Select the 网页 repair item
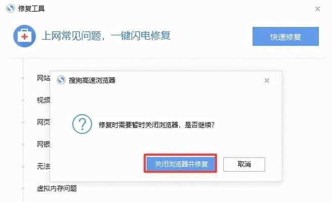This screenshot has width=332, height=202. pos(43,122)
